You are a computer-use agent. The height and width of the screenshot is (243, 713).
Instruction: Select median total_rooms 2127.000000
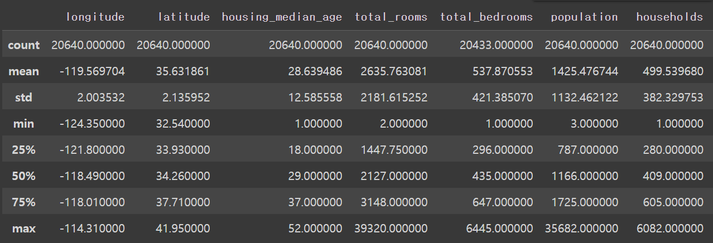(x=395, y=176)
